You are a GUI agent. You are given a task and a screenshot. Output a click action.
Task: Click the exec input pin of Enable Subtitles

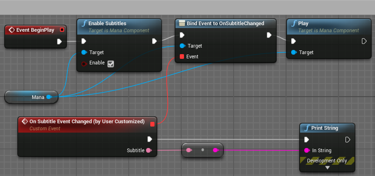[84, 41]
